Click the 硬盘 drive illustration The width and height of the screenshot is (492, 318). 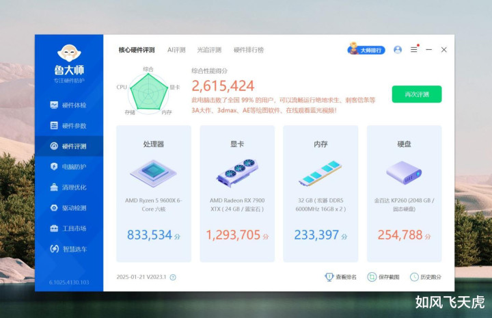pos(404,172)
